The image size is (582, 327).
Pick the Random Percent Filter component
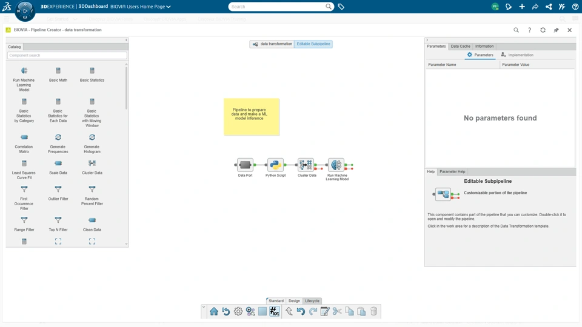[92, 196]
